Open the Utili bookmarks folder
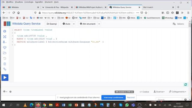Image resolution: width=192 pixels, height=108 pixels. pos(61,18)
